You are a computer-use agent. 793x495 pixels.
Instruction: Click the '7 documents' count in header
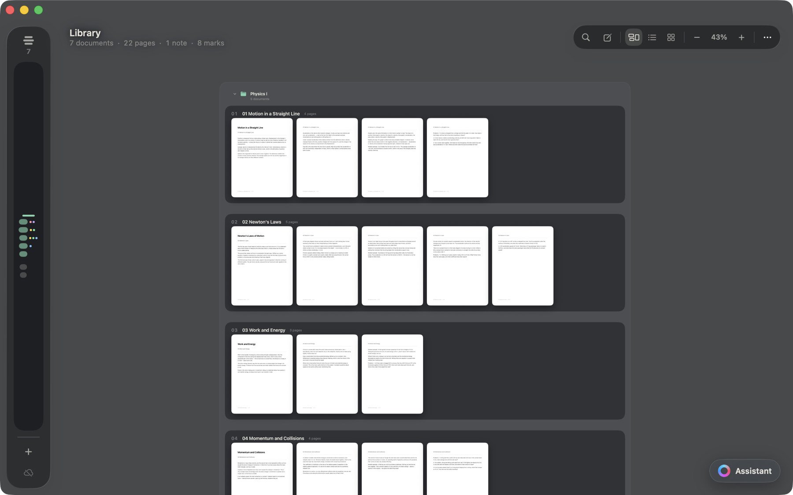tap(91, 43)
